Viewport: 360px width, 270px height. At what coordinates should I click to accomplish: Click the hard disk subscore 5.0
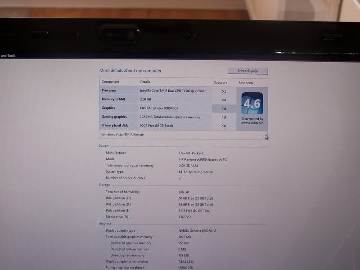[x=224, y=126]
